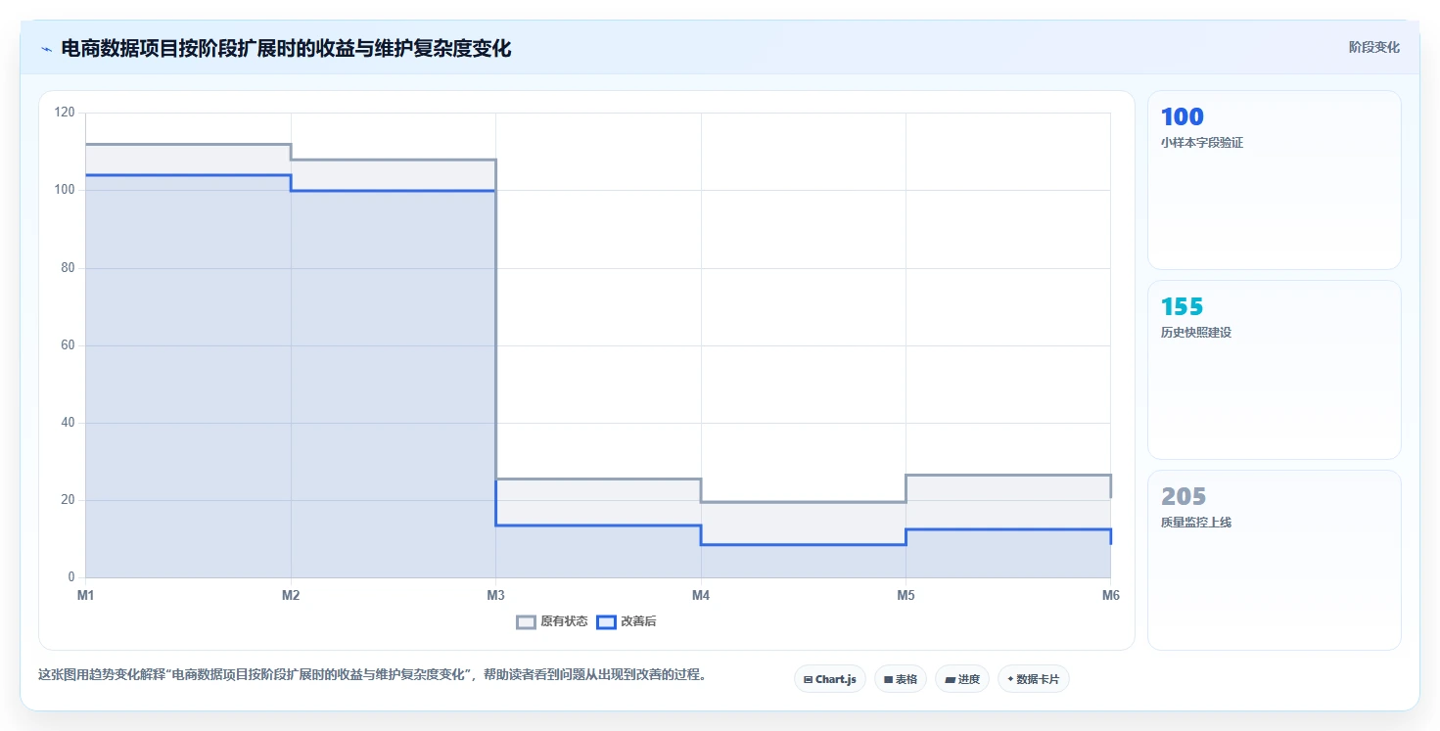Image resolution: width=1440 pixels, height=731 pixels.
Task: Click the value 155 on the second card
Action: (x=1182, y=307)
